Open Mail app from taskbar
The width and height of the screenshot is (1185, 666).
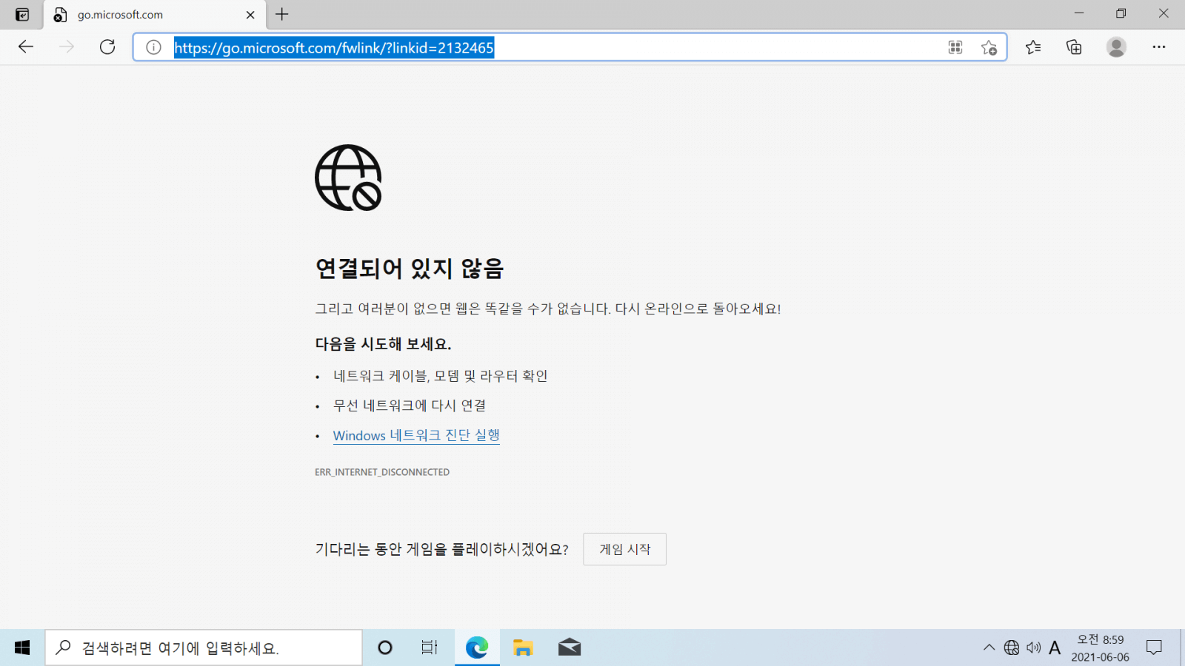pyautogui.click(x=570, y=647)
